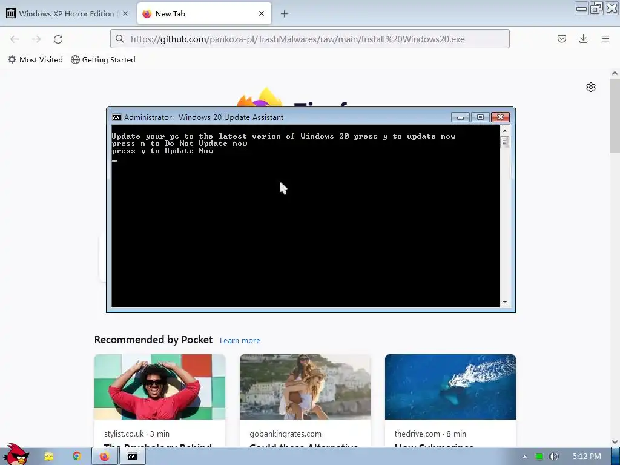Open new tab personalize gear
The image size is (620, 465).
(x=591, y=87)
